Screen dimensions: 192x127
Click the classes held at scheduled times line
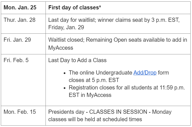pos(95,119)
